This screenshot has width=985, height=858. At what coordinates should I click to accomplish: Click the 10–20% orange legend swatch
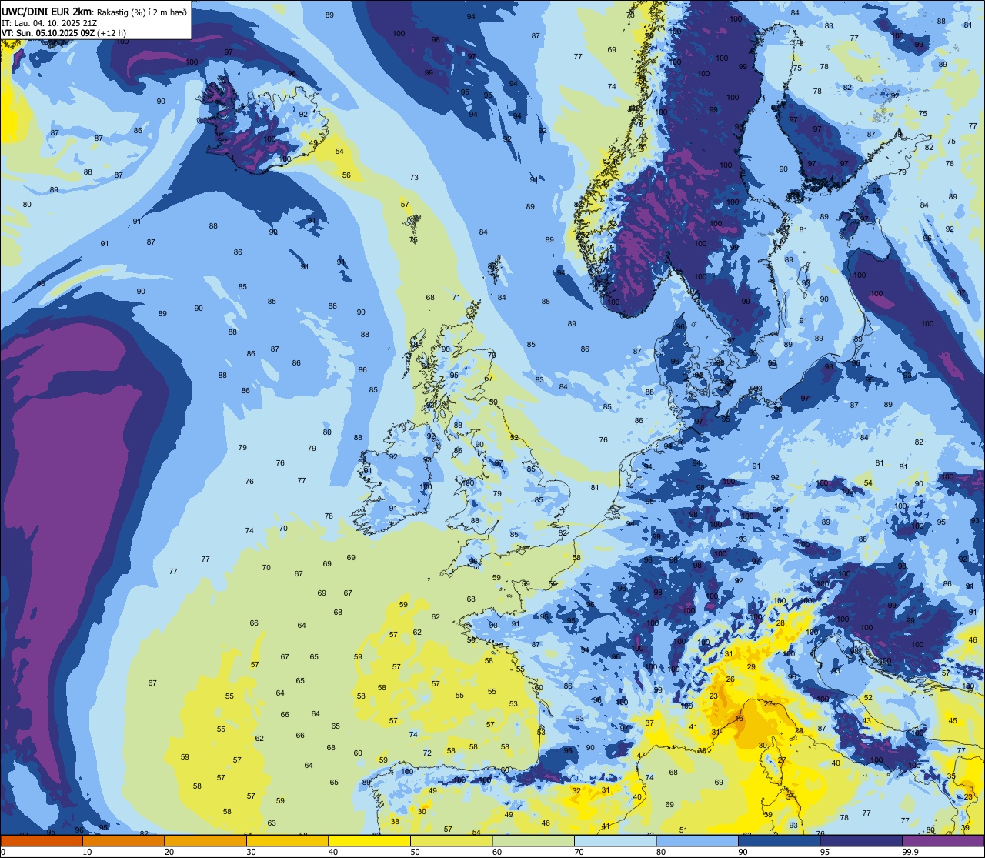click(123, 840)
